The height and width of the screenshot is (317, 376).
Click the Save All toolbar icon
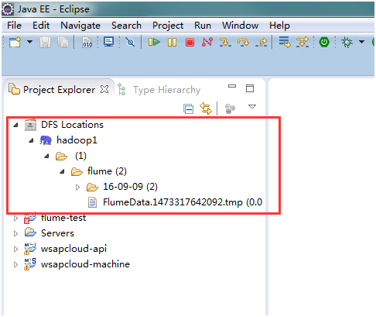63,42
